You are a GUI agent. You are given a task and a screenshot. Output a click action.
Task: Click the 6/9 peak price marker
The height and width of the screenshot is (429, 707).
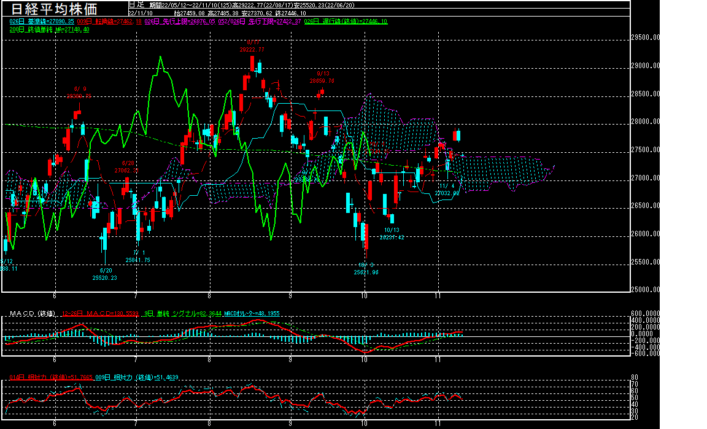coord(79,93)
